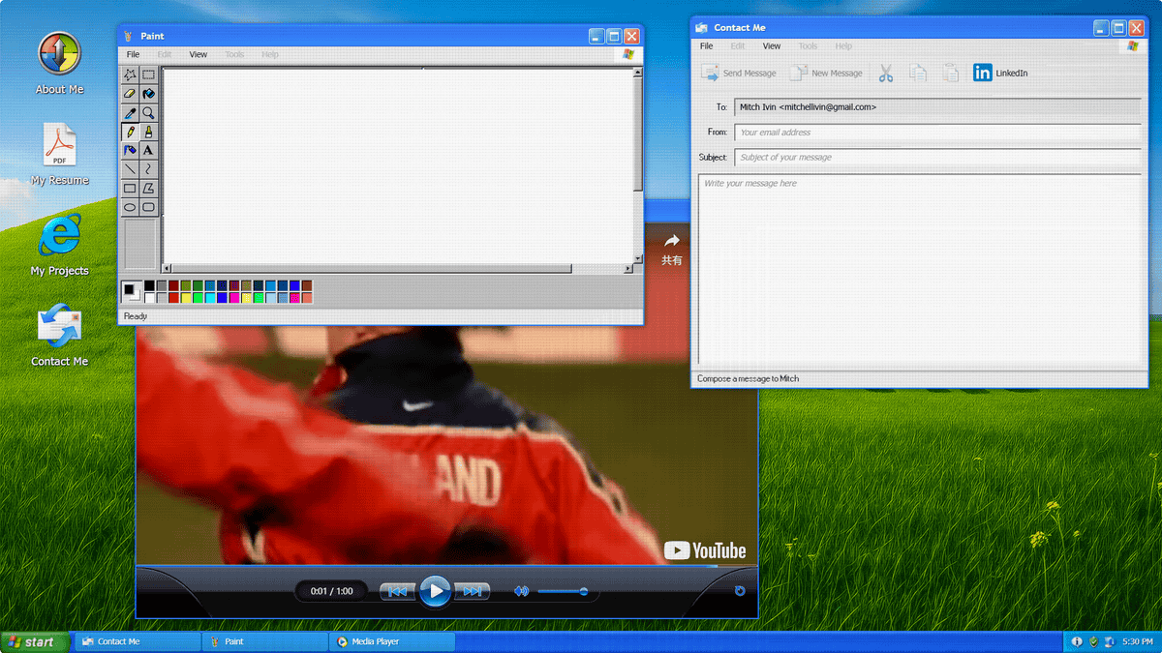1162x653 pixels.
Task: Select the Pencil tool in Paint
Action: click(130, 132)
